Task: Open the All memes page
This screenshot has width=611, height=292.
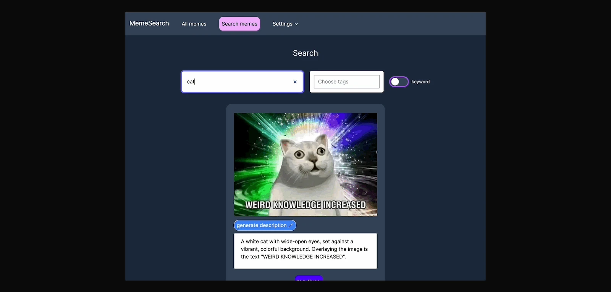Action: pos(194,24)
